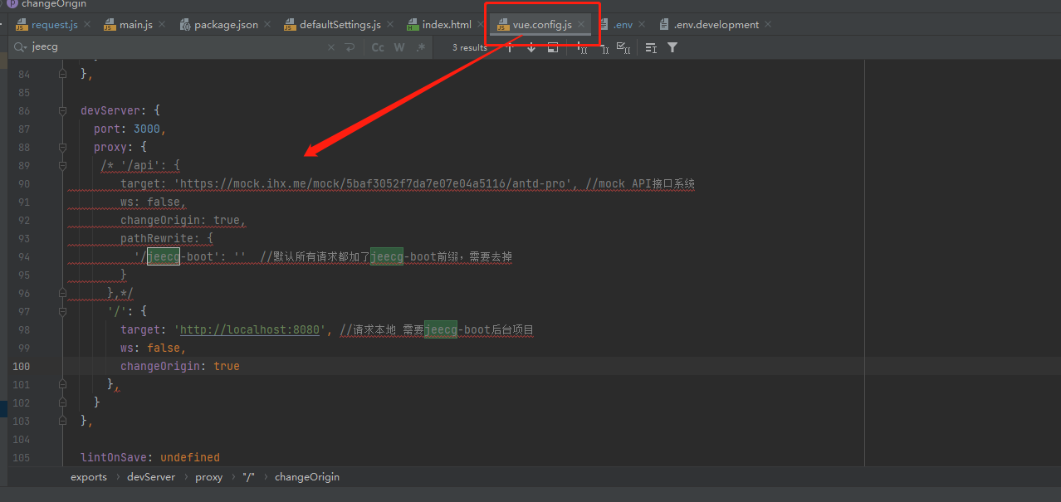Toggle Regex (.*) search option
This screenshot has width=1061, height=502.
(x=421, y=47)
